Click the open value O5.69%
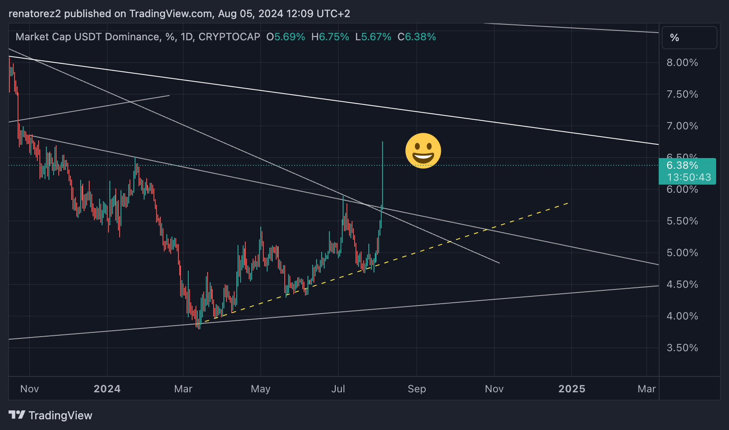Screen dimensions: 729x430 tap(286, 37)
